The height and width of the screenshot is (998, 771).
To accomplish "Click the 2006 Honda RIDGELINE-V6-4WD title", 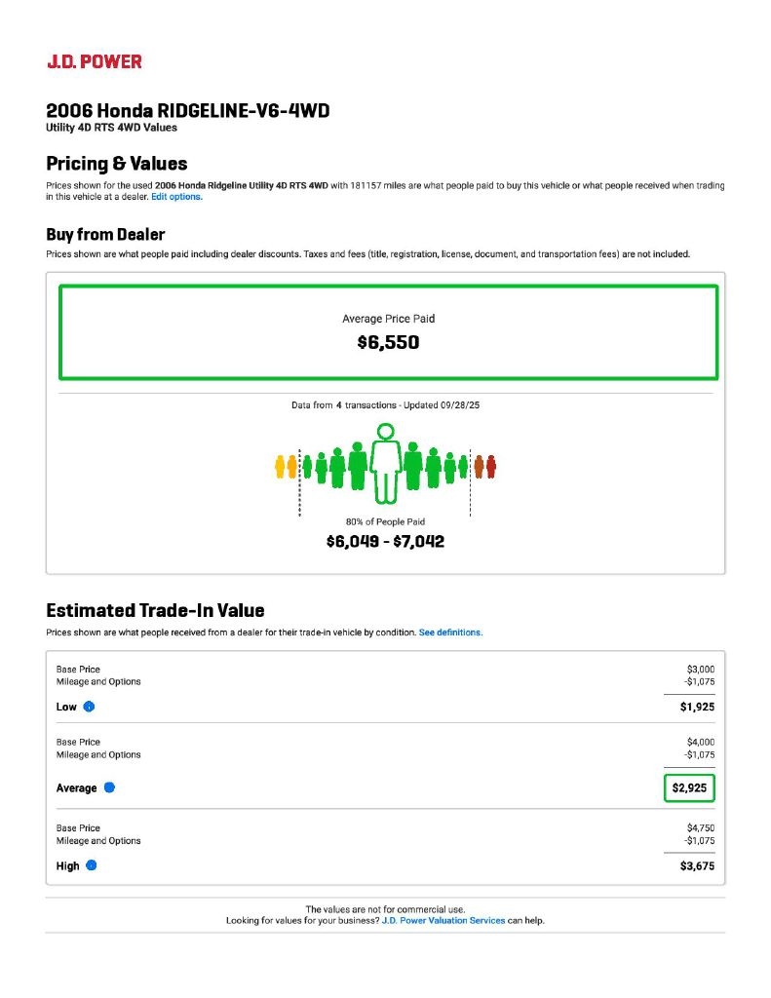I will pos(187,111).
